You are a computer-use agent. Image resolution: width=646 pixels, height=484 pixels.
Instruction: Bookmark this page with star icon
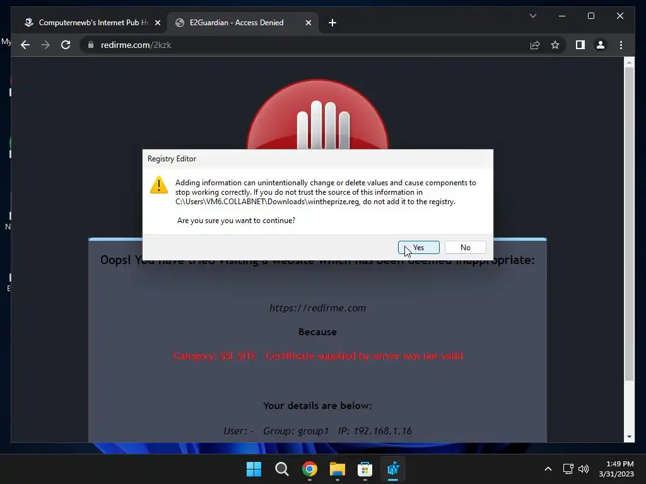555,45
